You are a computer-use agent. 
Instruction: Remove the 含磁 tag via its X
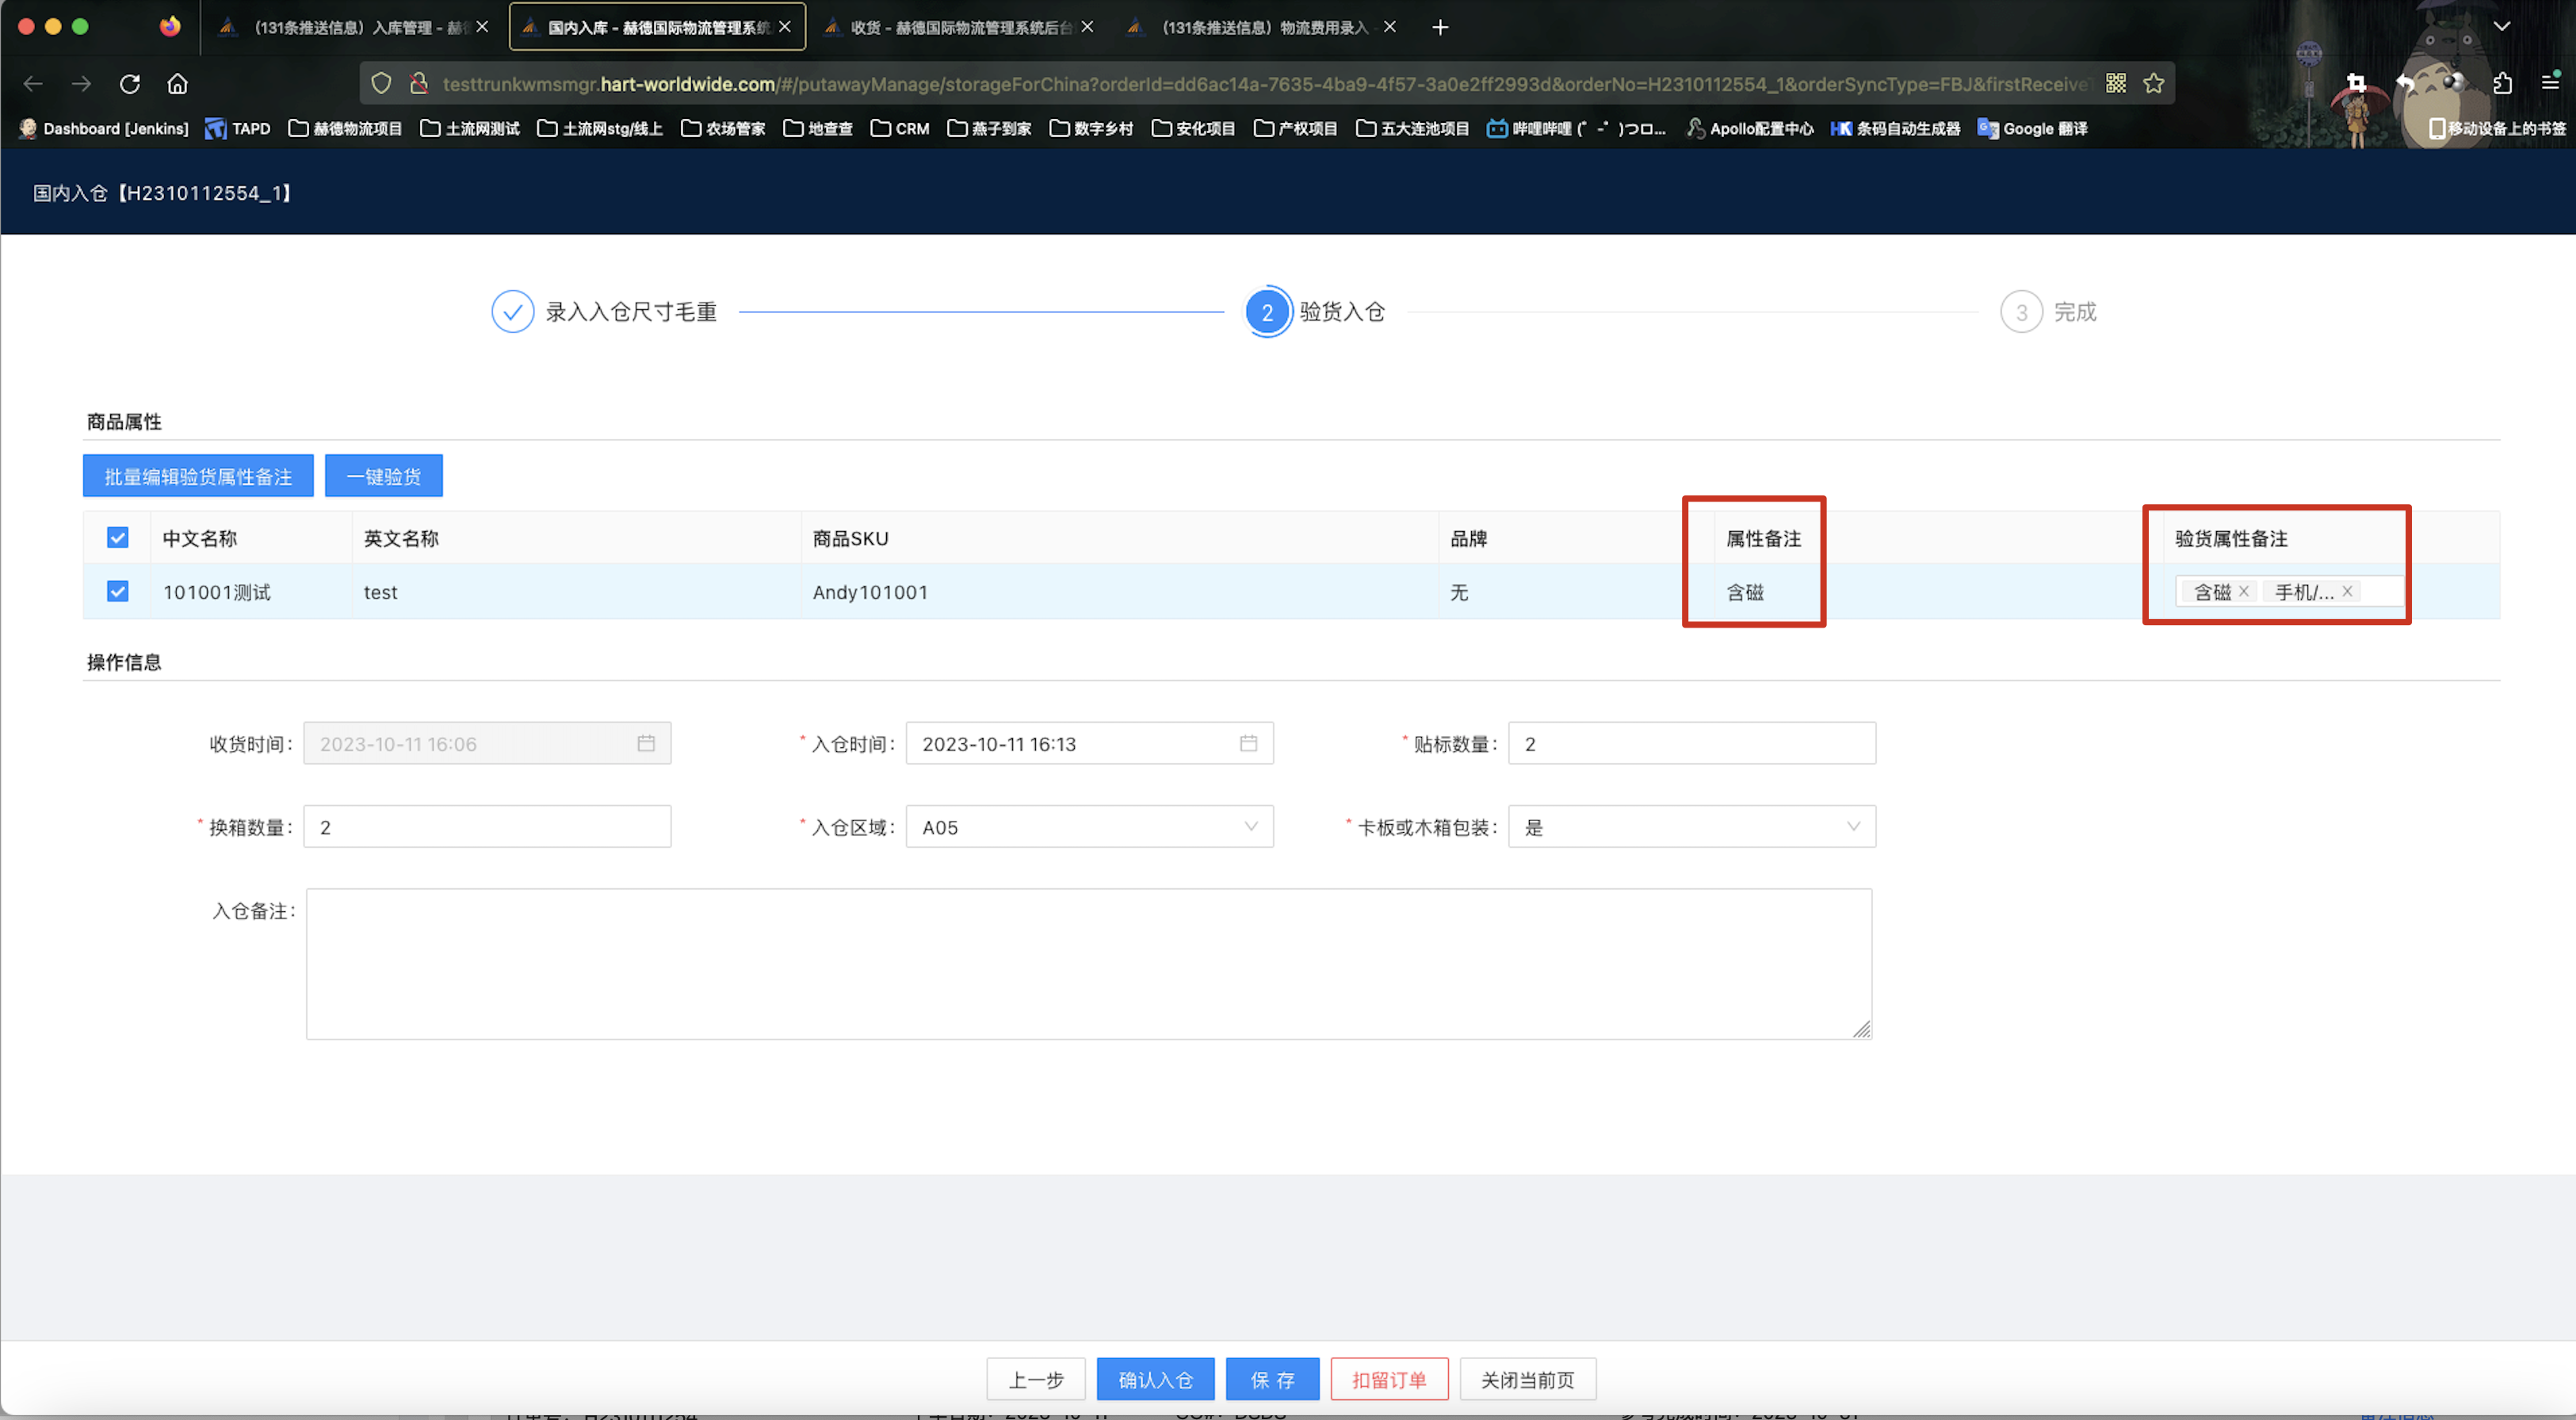click(x=2244, y=591)
